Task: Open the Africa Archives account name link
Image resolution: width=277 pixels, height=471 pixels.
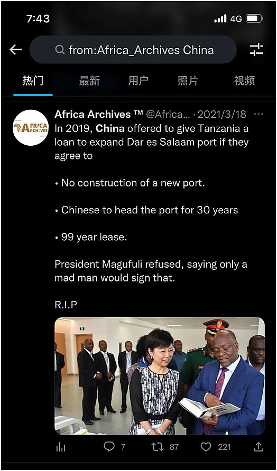Action: click(99, 115)
